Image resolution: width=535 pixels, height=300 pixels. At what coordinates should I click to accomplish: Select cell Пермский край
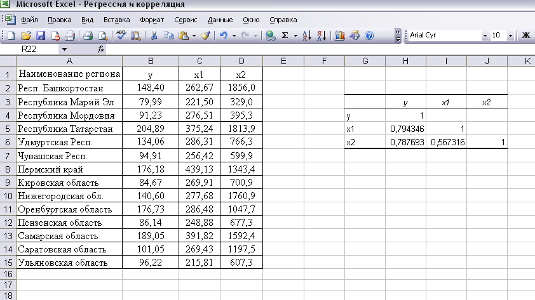69,169
